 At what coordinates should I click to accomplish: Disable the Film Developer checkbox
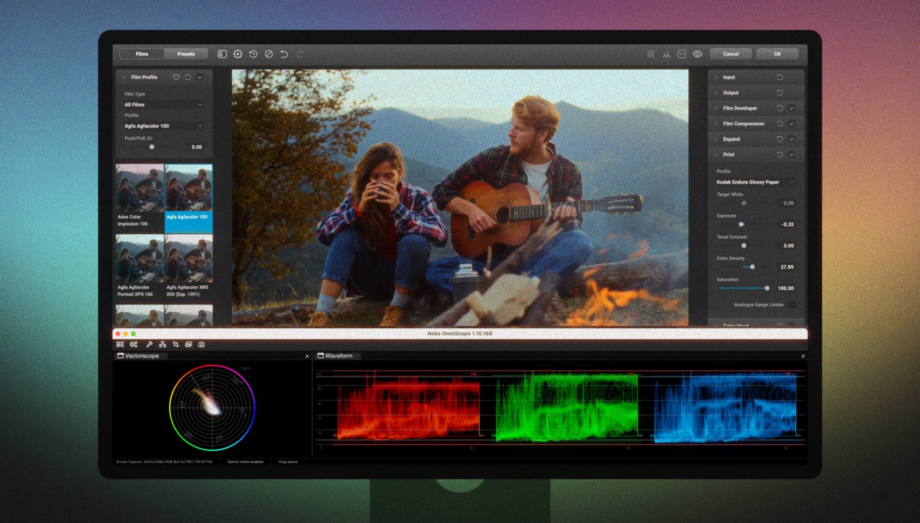[x=791, y=108]
